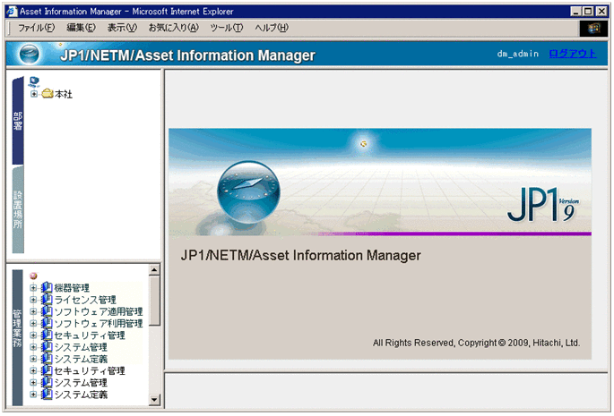614x416 pixels.
Task: Open the 機器管理 menu item
Action: (72, 288)
